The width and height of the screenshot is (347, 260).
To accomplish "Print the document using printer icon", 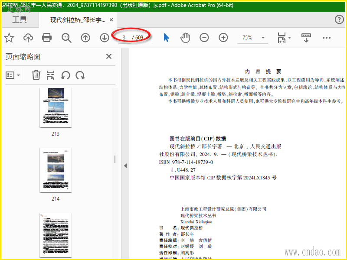I will point(47,38).
